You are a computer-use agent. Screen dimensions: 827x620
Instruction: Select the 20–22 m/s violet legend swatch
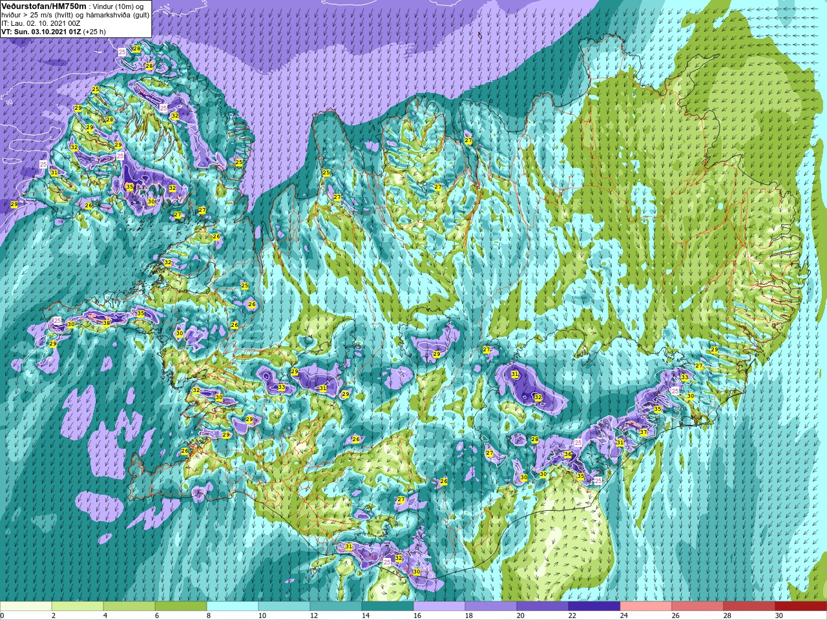pyautogui.click(x=543, y=606)
